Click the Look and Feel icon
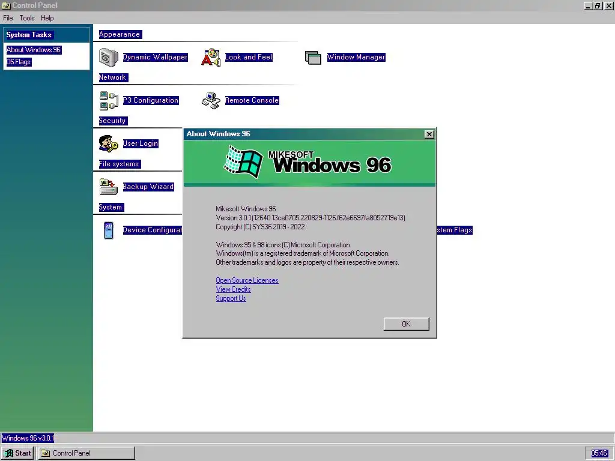Viewport: 615px width, 461px height. [x=211, y=58]
